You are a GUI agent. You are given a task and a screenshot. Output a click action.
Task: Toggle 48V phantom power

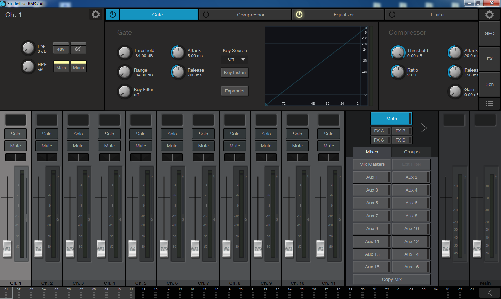click(x=61, y=49)
